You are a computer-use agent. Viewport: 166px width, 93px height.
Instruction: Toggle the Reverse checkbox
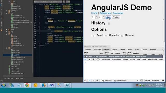point(122,36)
